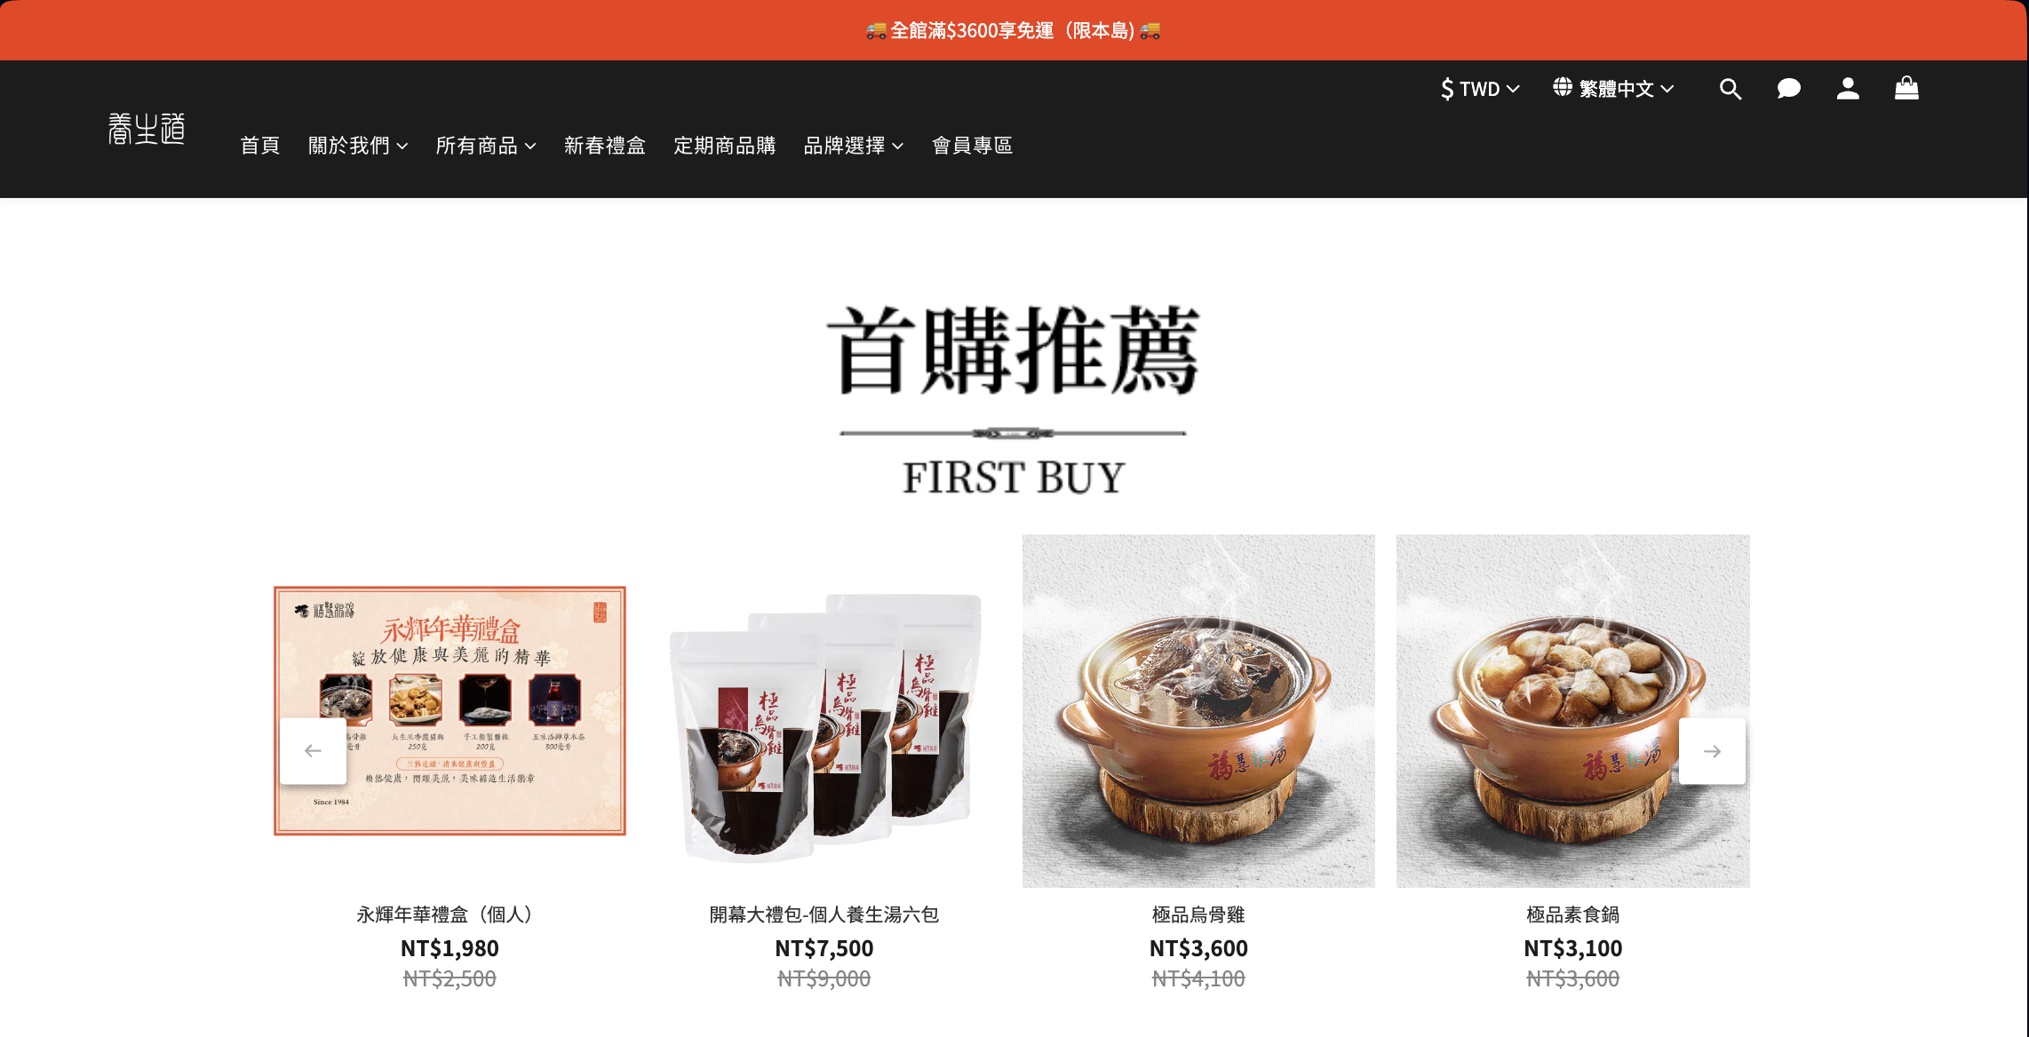This screenshot has height=1037, width=2029.
Task: Expand the 所有商品 menu
Action: (486, 146)
